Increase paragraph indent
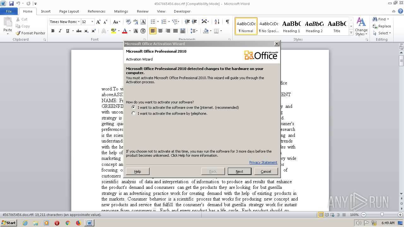The image size is (404, 227). 195,22
